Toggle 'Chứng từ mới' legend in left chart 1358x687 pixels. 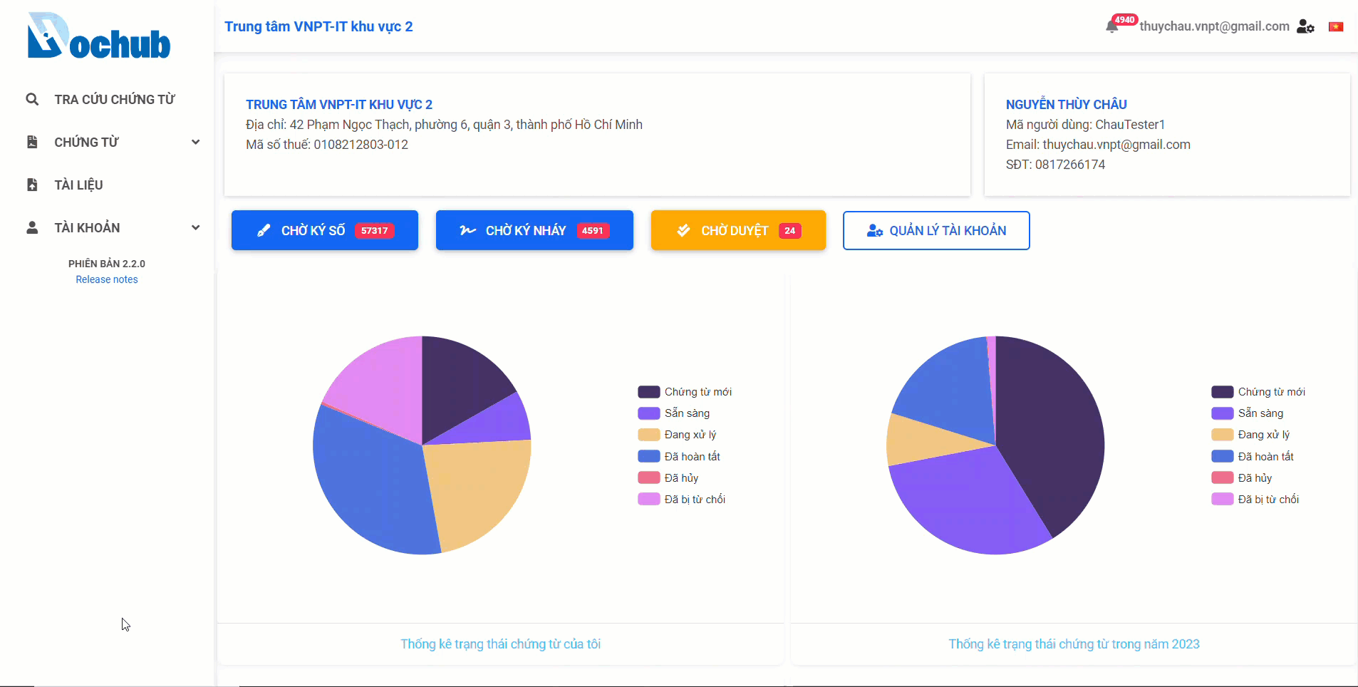(685, 392)
